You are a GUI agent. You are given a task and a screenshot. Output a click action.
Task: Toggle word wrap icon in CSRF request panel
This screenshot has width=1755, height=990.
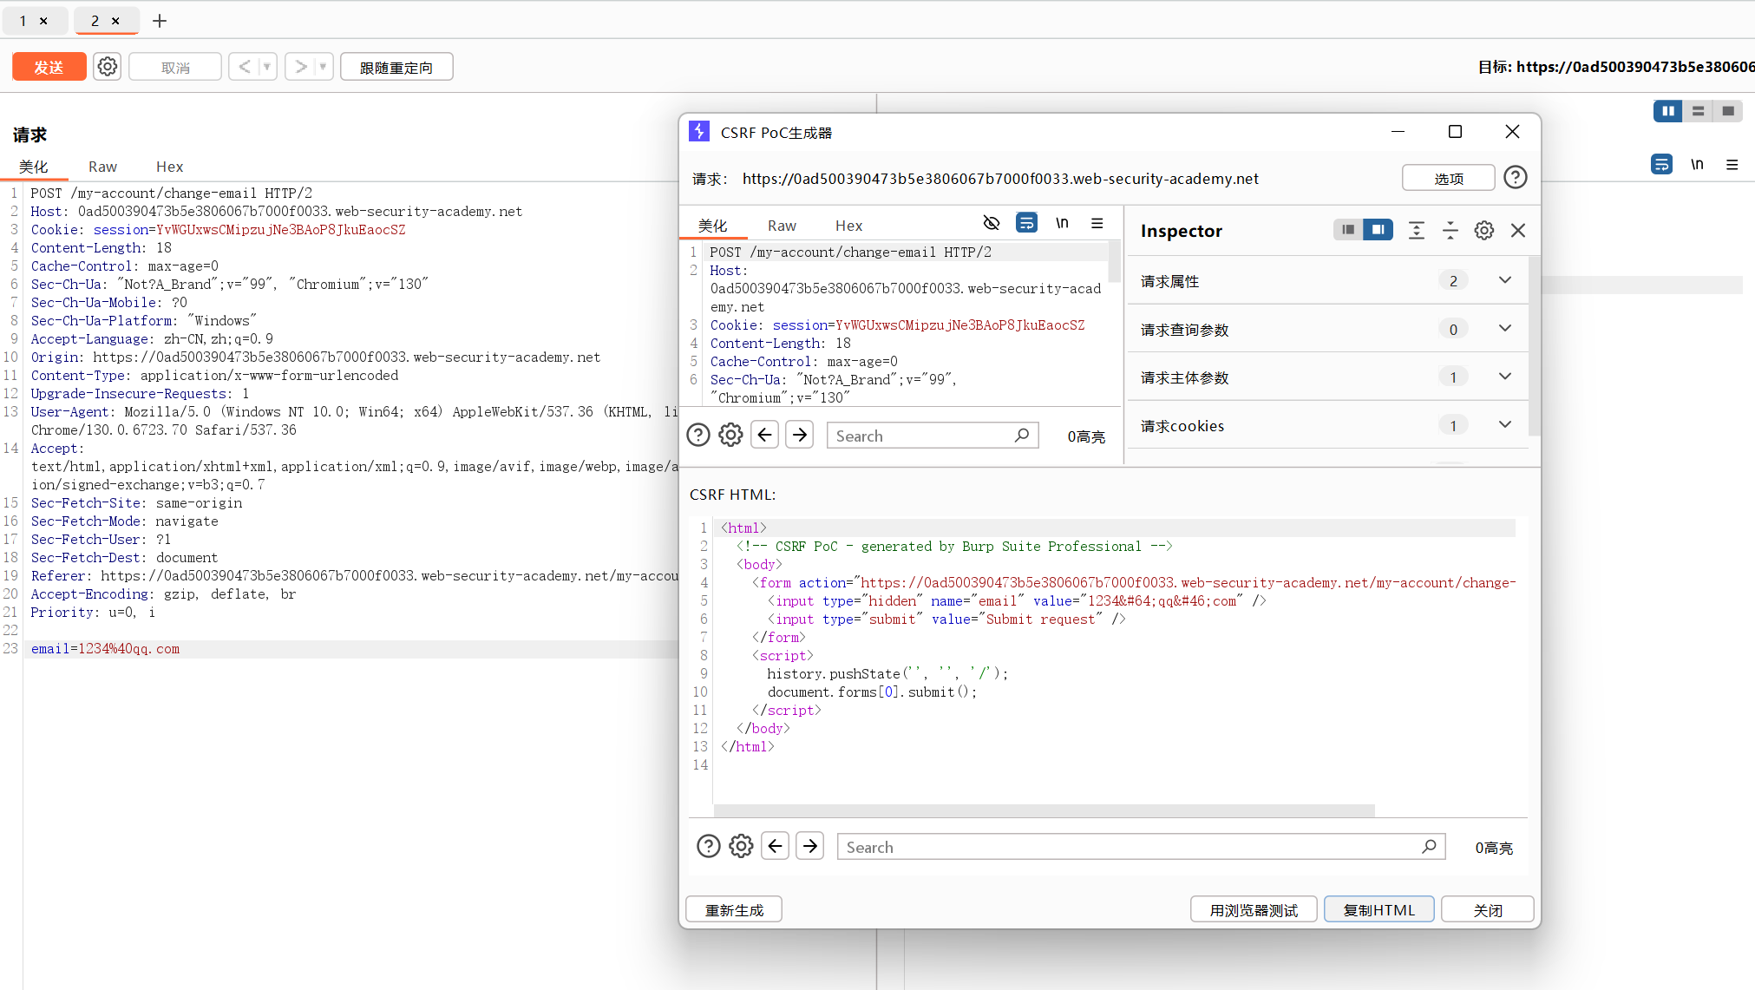[1026, 224]
